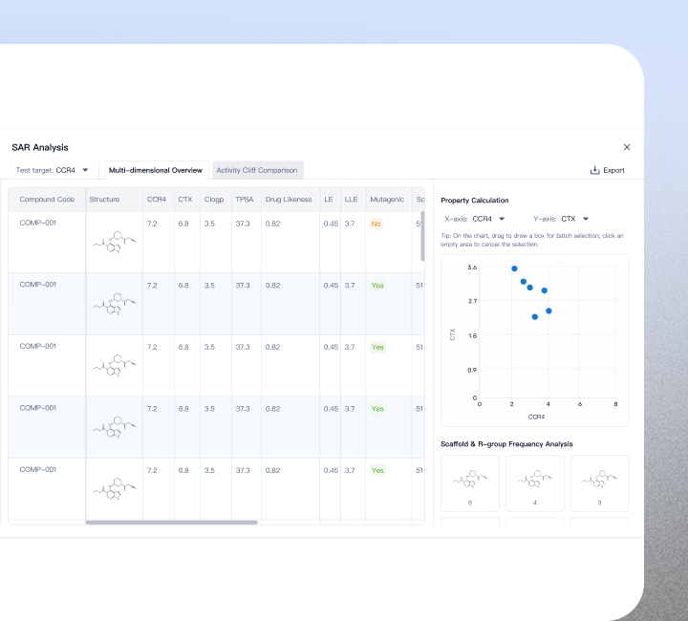Click the Mutagenic 'No' tag in first row
Viewport: 688px width, 621px height.
(376, 224)
